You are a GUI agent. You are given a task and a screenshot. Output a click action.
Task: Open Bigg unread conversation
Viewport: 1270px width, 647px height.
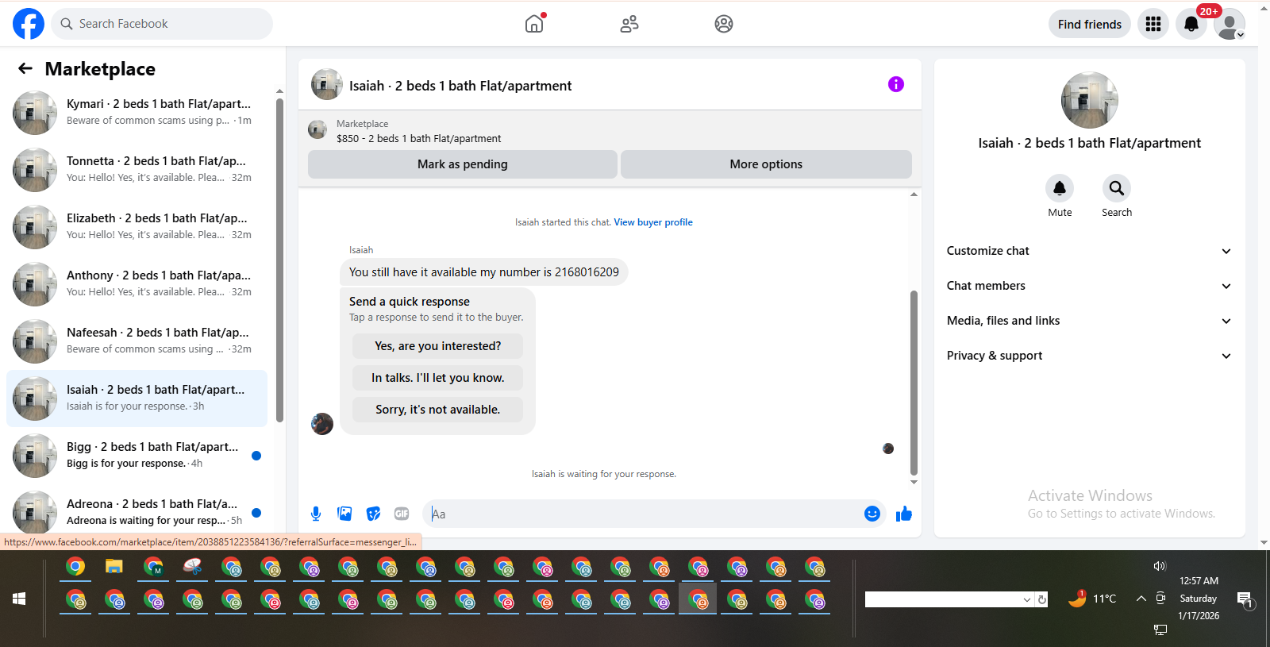click(x=137, y=456)
